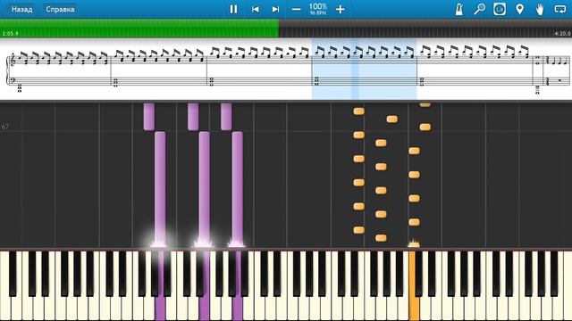
Task: Decrease playback speed with minus button
Action: point(296,9)
